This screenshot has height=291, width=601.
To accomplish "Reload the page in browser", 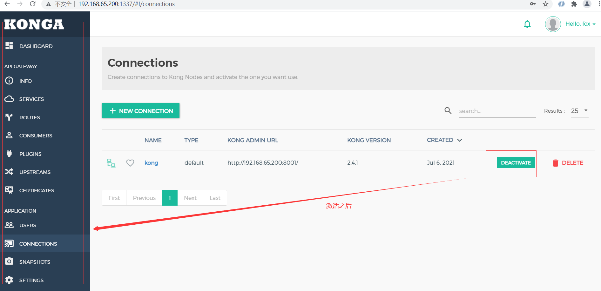I will pos(32,4).
